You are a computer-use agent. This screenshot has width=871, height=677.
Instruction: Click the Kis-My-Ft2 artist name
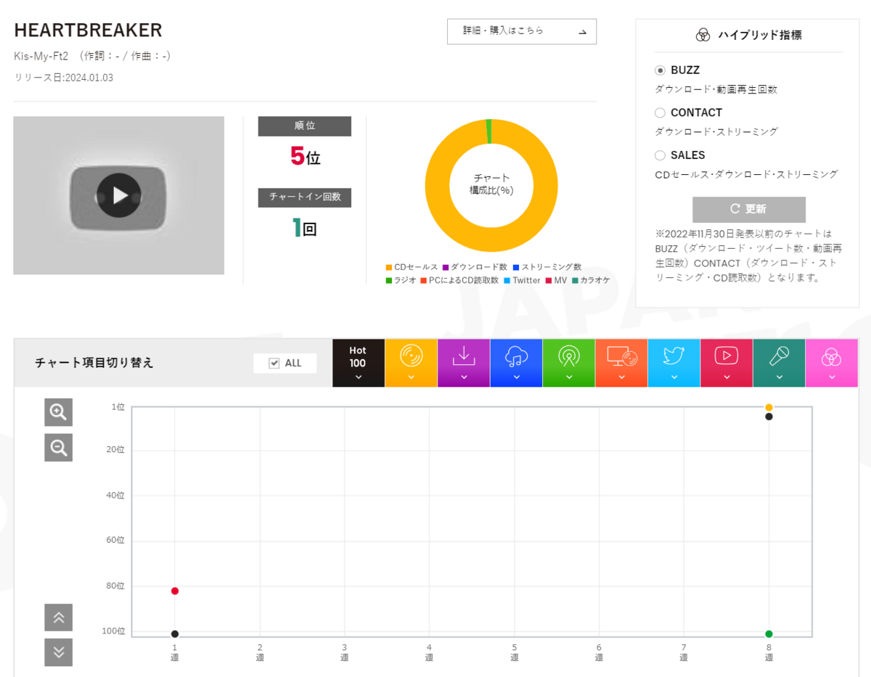point(41,56)
